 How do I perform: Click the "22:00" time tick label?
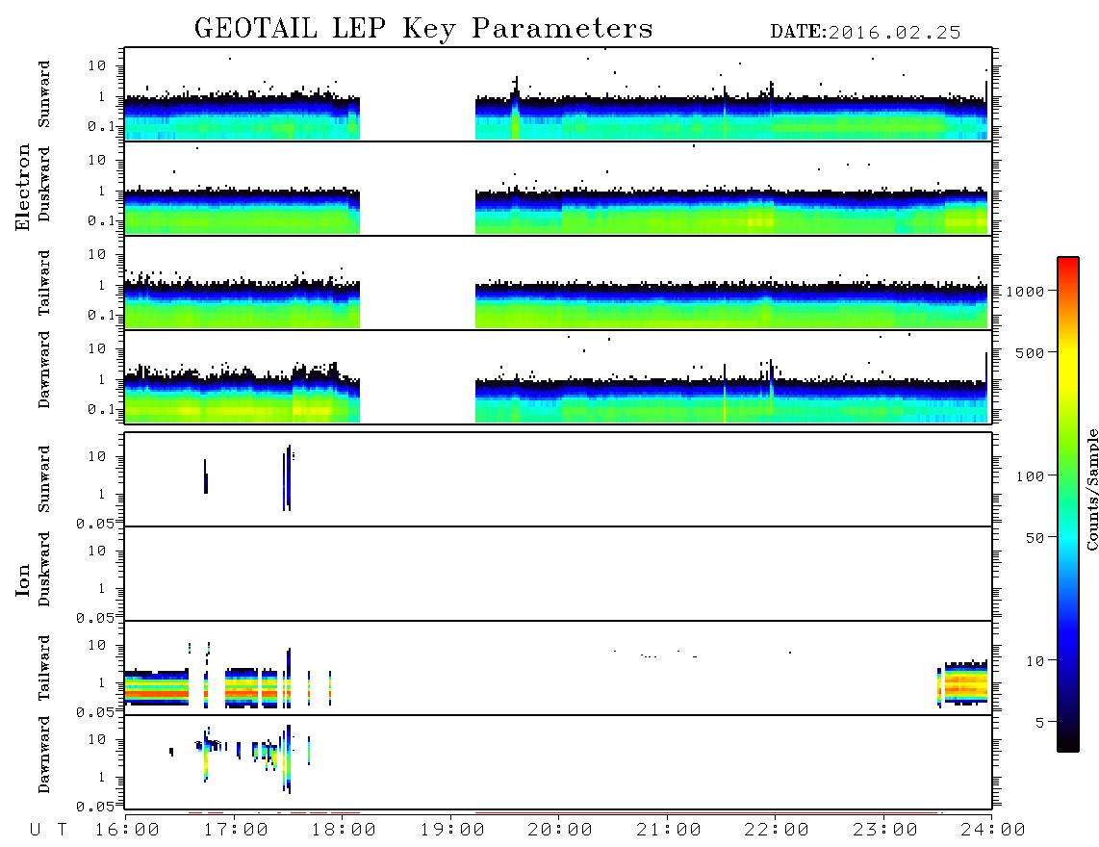[777, 831]
